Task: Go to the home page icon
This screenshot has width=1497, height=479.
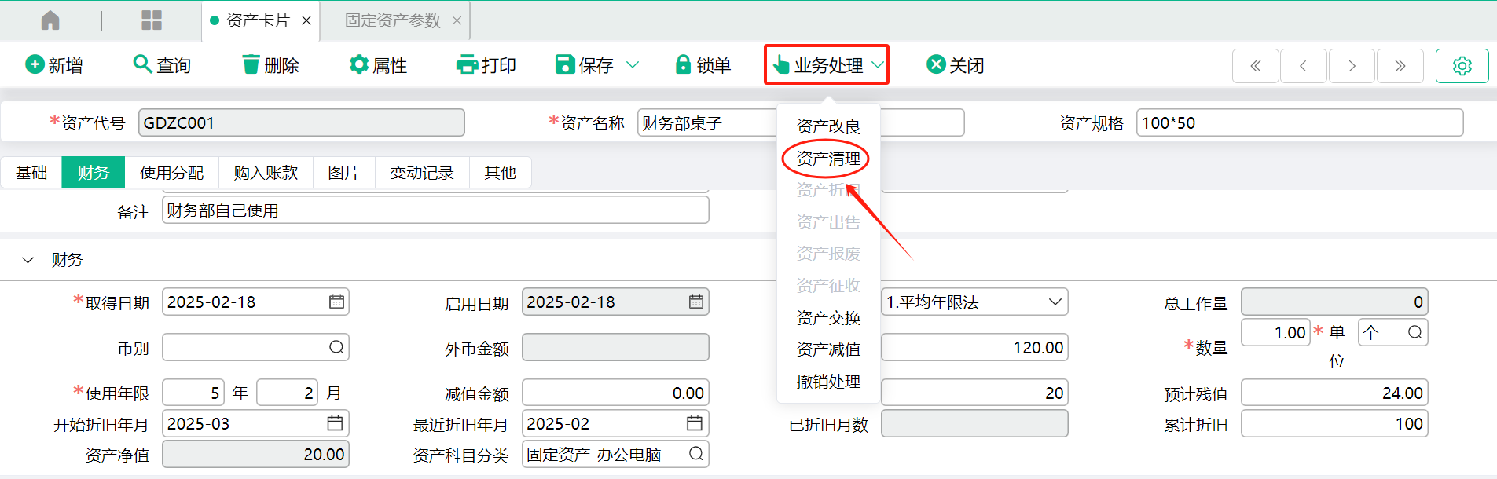Action: pos(50,20)
